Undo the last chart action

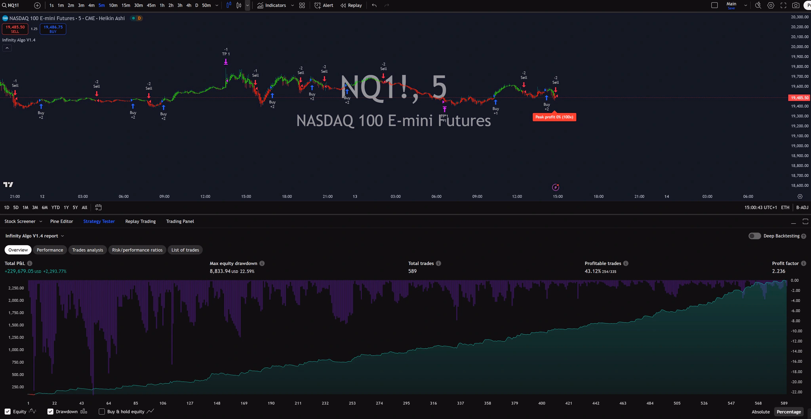point(373,5)
